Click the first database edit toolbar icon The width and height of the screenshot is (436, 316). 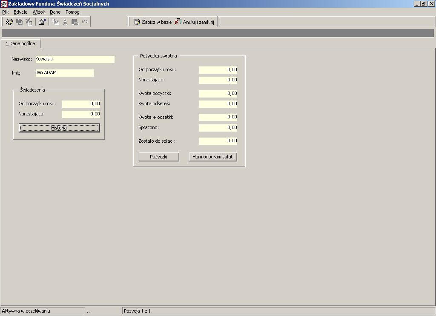click(9, 22)
